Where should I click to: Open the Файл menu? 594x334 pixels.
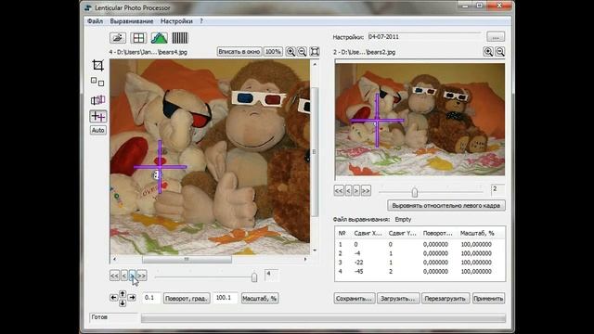pos(95,21)
